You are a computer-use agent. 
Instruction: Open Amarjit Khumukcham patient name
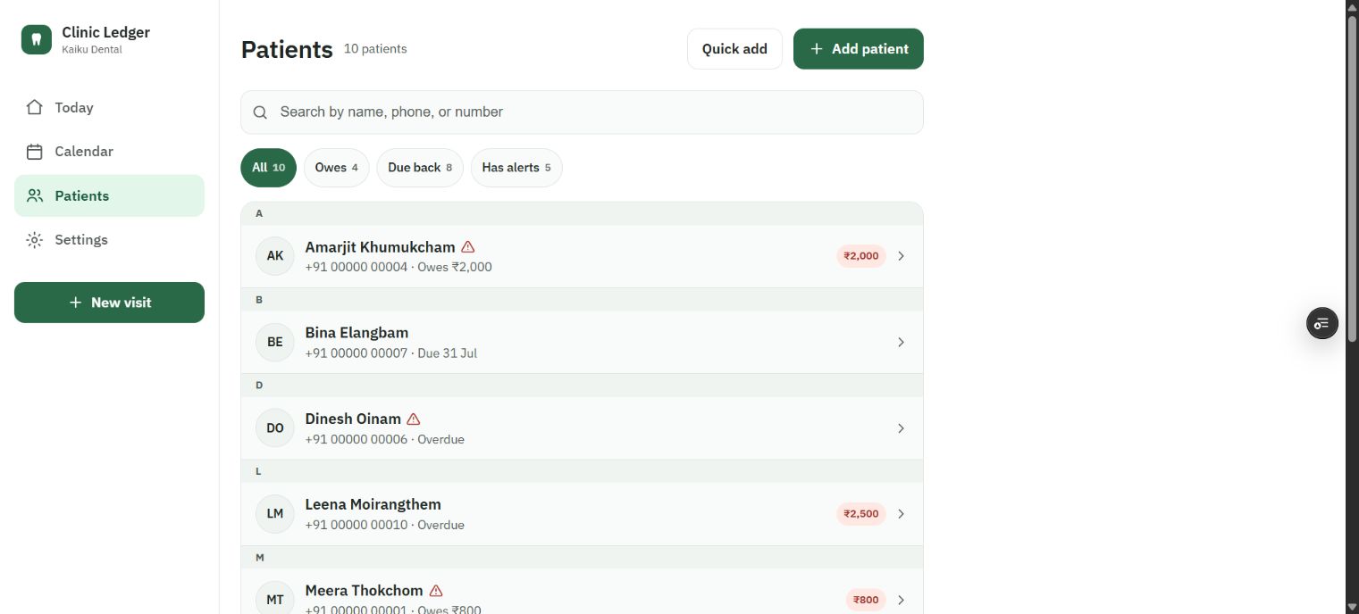point(380,247)
